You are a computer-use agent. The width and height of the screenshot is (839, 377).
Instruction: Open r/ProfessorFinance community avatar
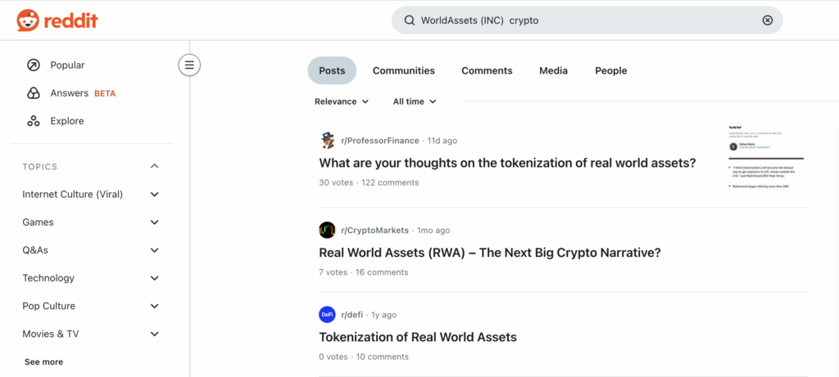point(328,141)
